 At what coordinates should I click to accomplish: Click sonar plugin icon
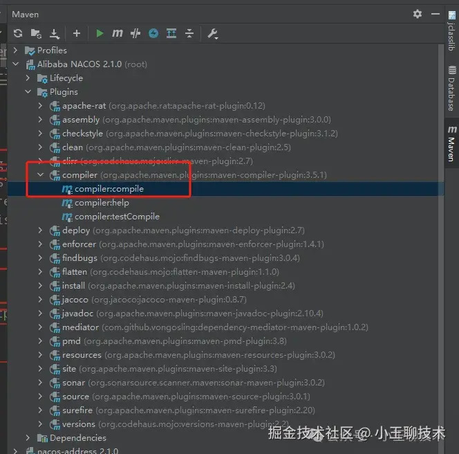point(55,383)
